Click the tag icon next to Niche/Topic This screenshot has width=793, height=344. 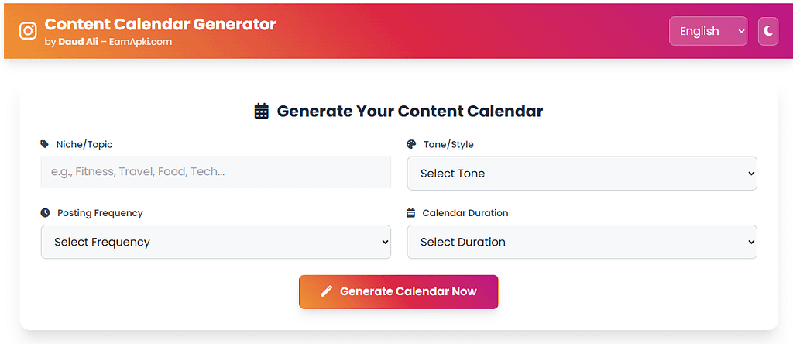[x=45, y=144]
